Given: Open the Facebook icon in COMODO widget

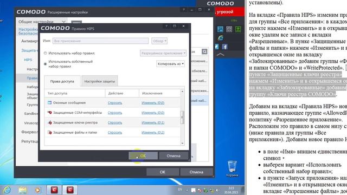Looking at the screenshot, I should click(x=224, y=47).
